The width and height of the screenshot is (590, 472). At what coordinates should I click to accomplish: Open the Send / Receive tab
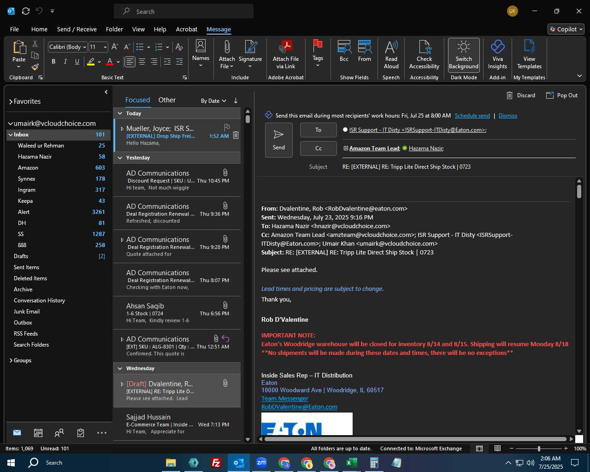click(x=77, y=29)
